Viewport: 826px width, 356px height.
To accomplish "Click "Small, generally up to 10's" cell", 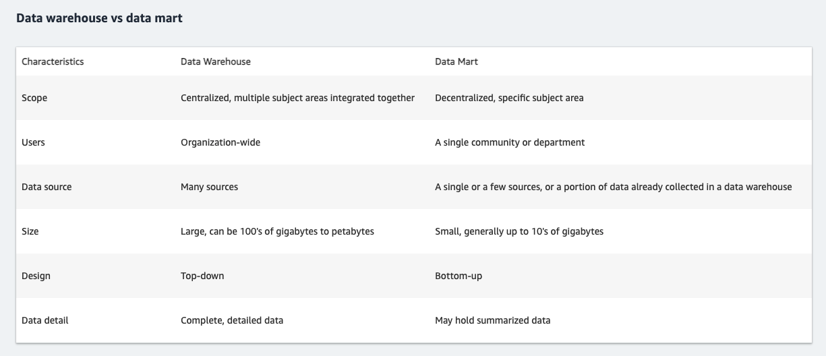I will click(519, 231).
